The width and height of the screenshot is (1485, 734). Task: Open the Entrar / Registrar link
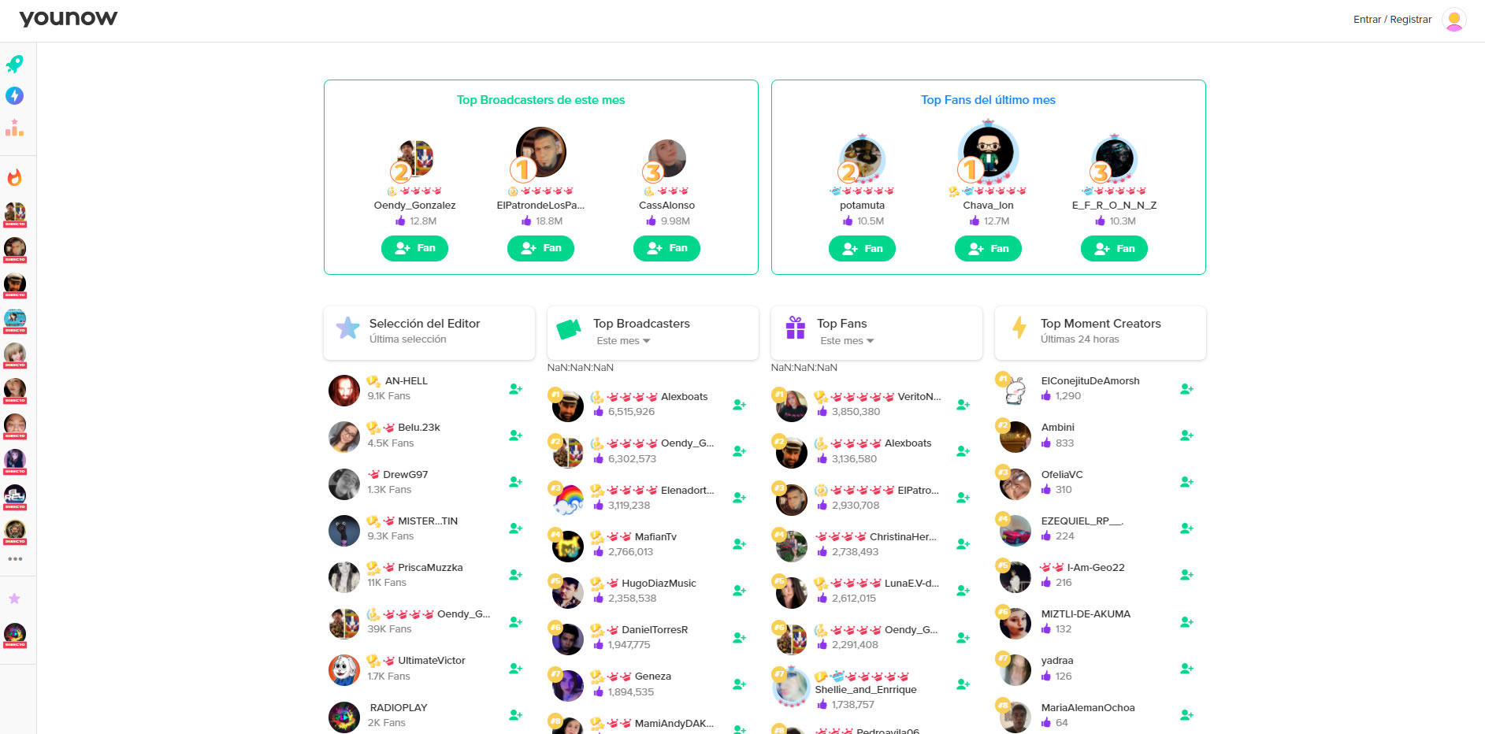[1392, 20]
